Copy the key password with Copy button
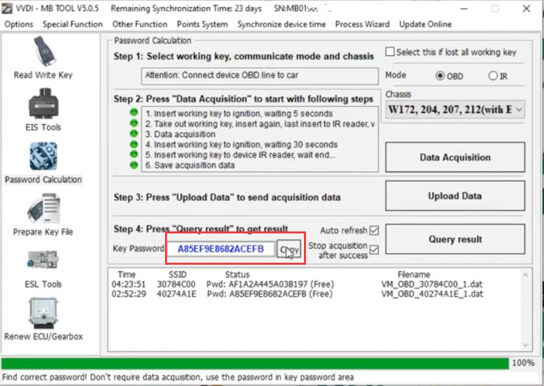Screen dimensions: 544x386 289,249
